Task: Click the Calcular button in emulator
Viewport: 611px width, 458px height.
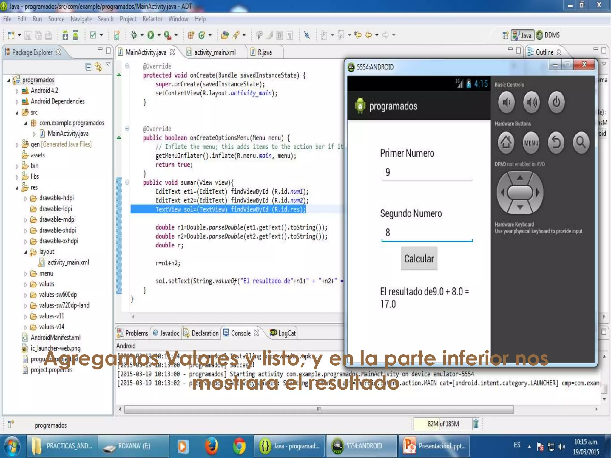Action: [419, 259]
